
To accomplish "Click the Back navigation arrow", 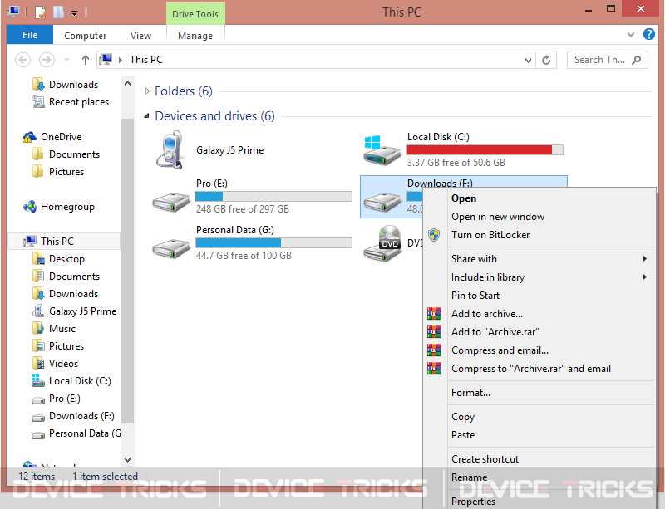I will (23, 60).
